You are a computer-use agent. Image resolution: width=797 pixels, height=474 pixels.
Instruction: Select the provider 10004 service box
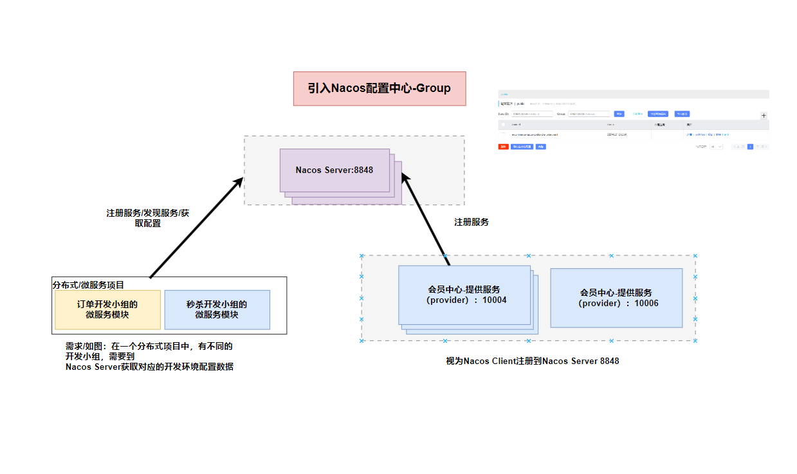pos(464,295)
